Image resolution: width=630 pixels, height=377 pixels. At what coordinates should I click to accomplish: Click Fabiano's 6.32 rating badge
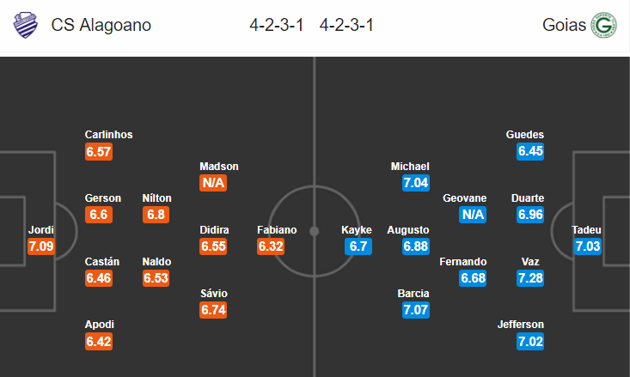[271, 246]
